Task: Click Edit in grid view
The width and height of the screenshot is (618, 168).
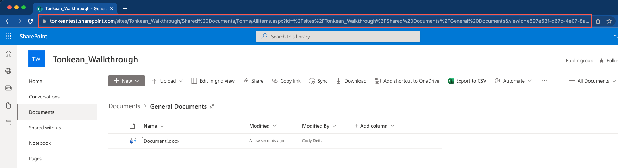Action: (213, 81)
